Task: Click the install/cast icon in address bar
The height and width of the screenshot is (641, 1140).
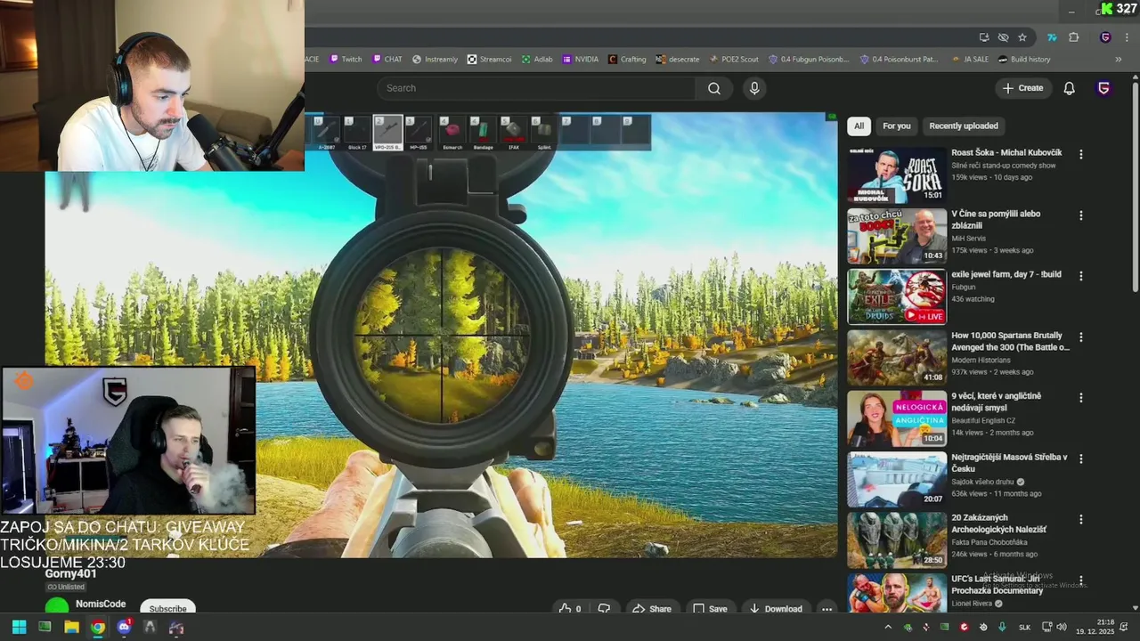Action: pyautogui.click(x=983, y=37)
